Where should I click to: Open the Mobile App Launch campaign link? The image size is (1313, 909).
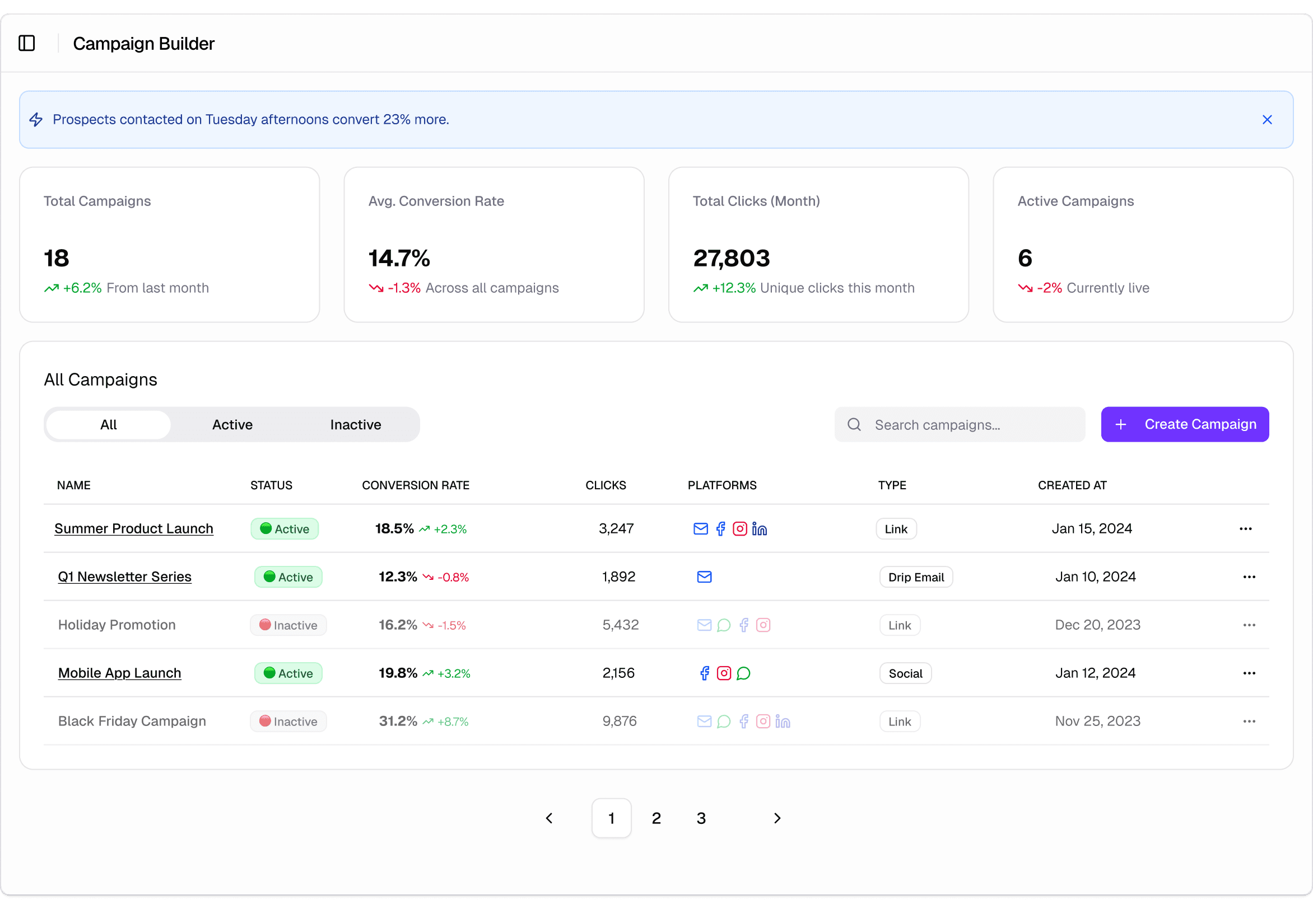click(120, 673)
